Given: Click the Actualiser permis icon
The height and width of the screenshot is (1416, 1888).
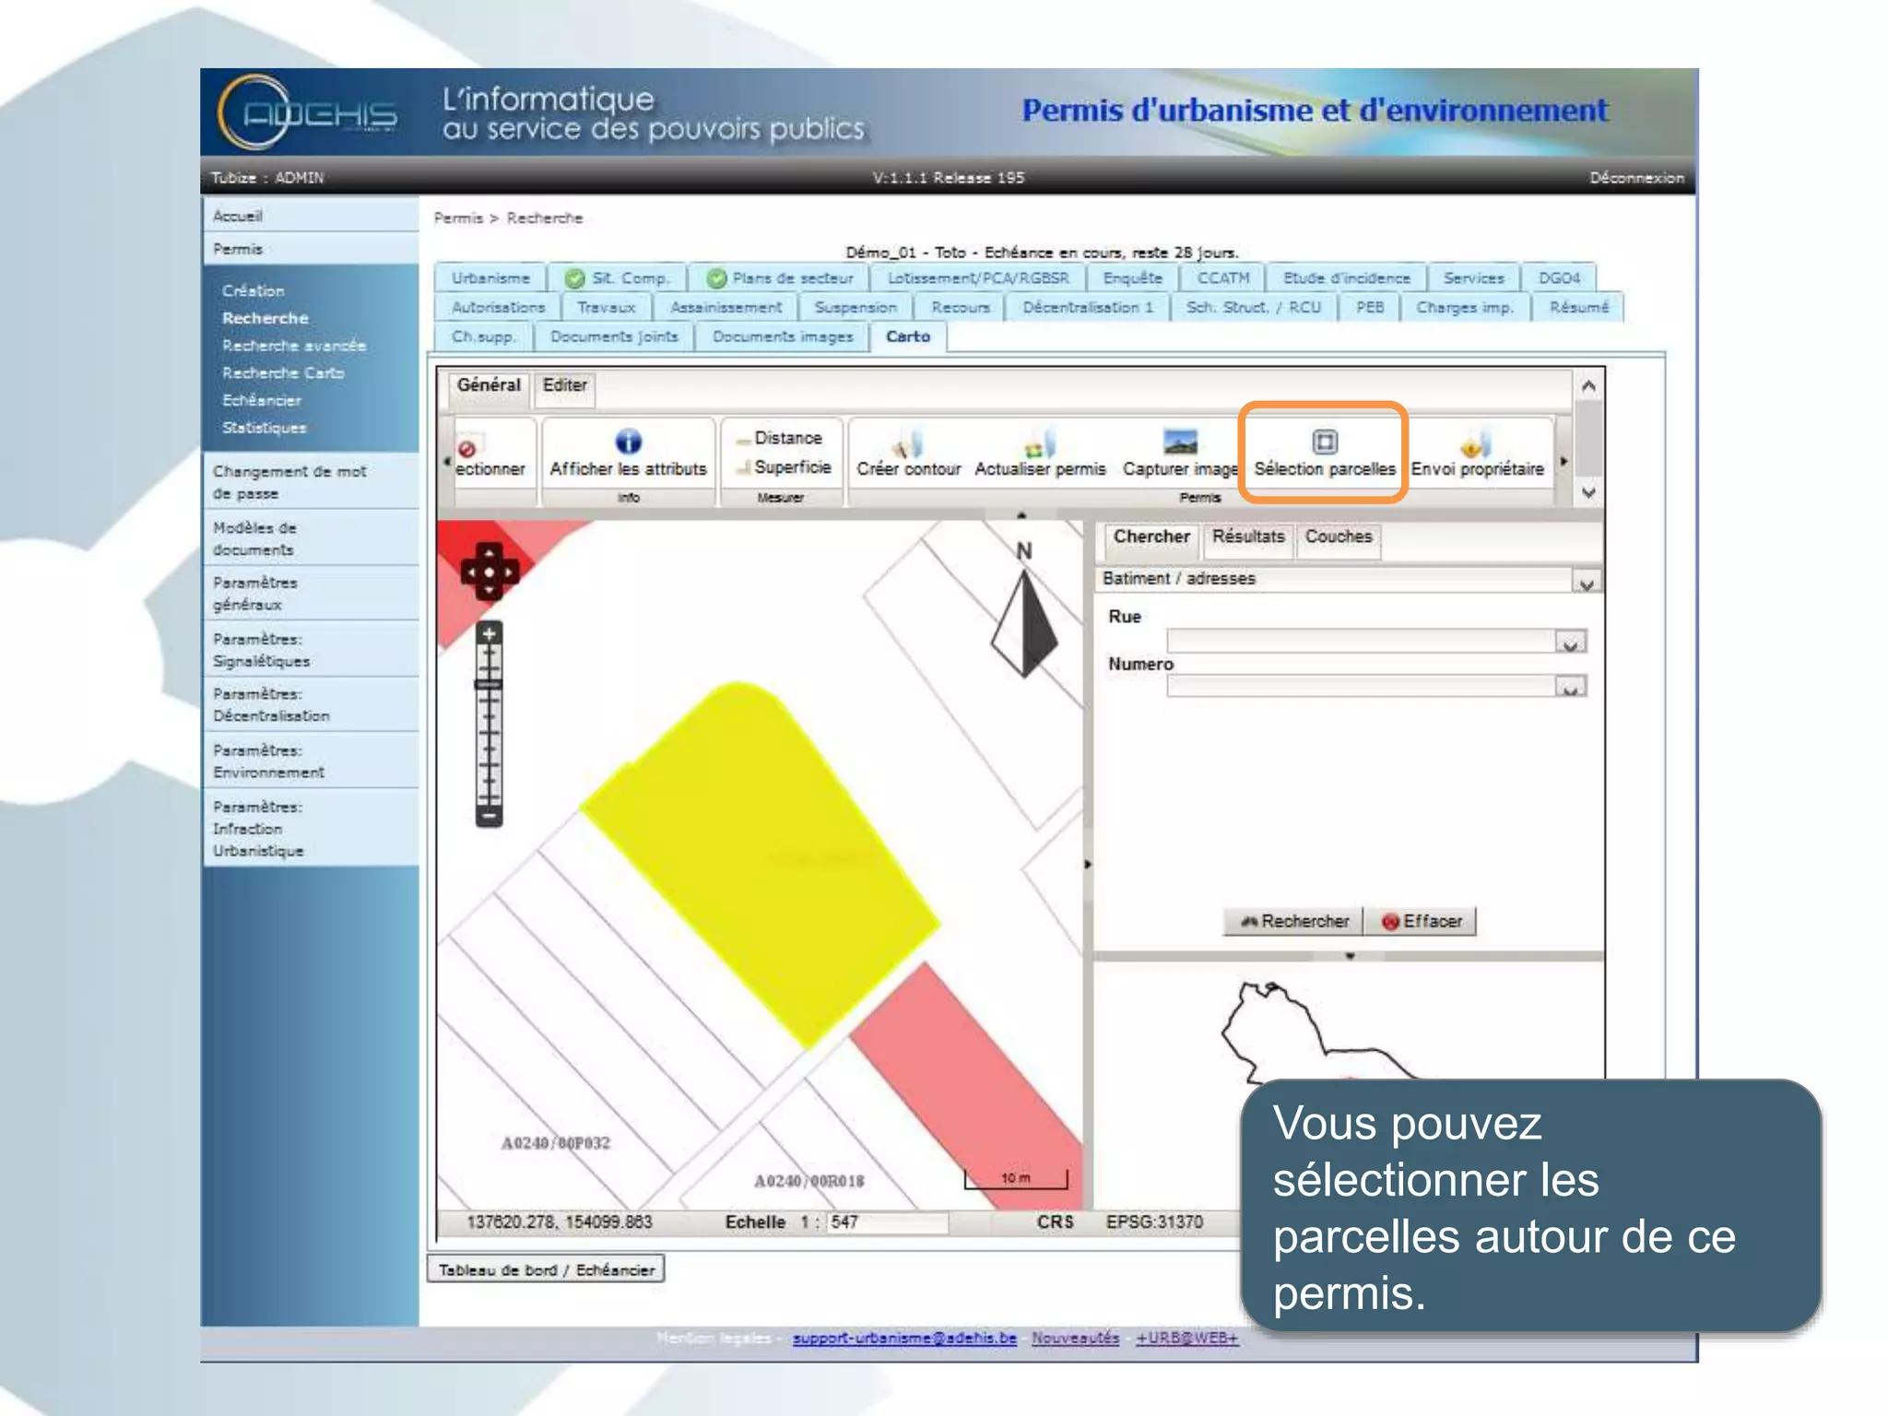Looking at the screenshot, I should (1040, 444).
